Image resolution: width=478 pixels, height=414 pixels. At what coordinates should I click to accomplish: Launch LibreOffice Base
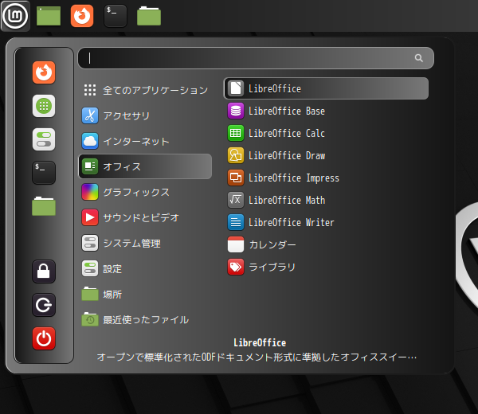[326, 111]
